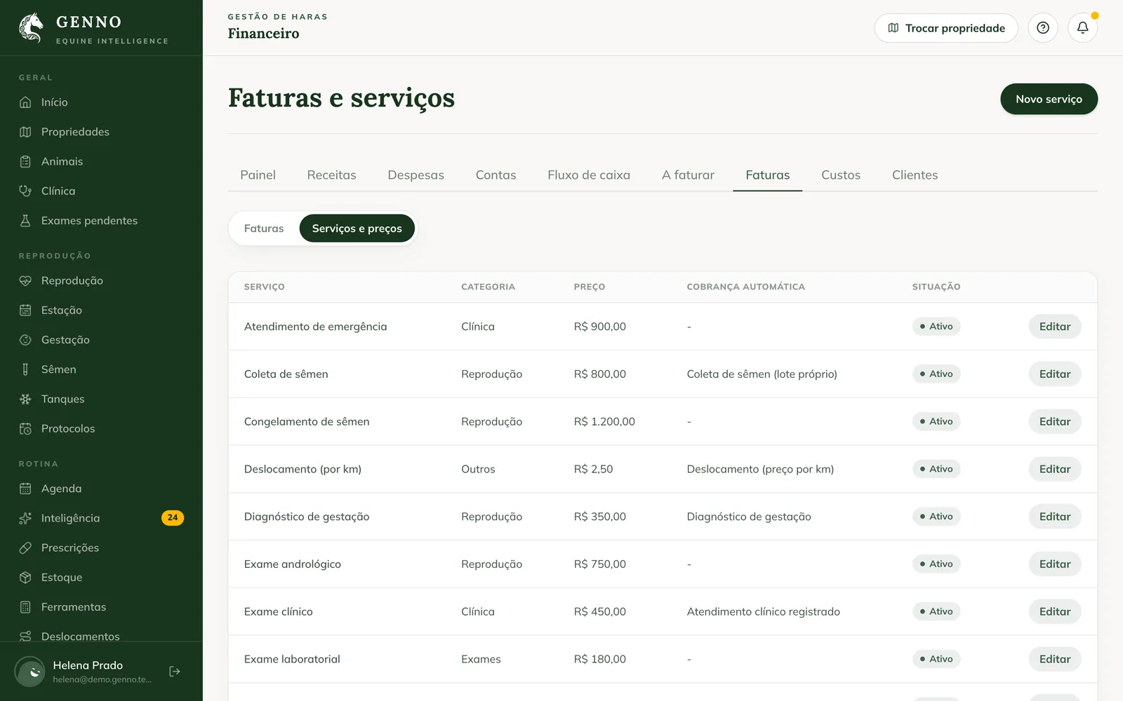Click the Trocar propriedade button

pyautogui.click(x=946, y=28)
